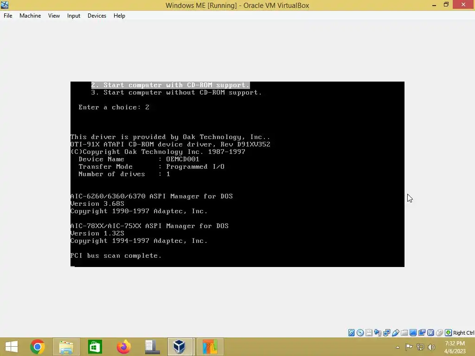
Task: Click the 'Version 1.32S' line
Action: tap(97, 234)
